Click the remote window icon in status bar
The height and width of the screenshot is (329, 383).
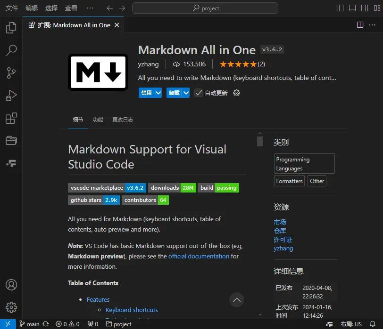(8, 324)
